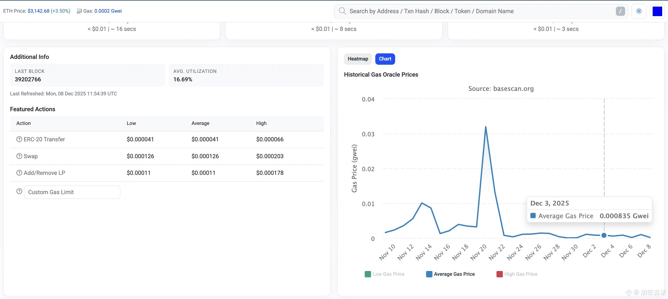Click the search magnifier icon

point(342,11)
